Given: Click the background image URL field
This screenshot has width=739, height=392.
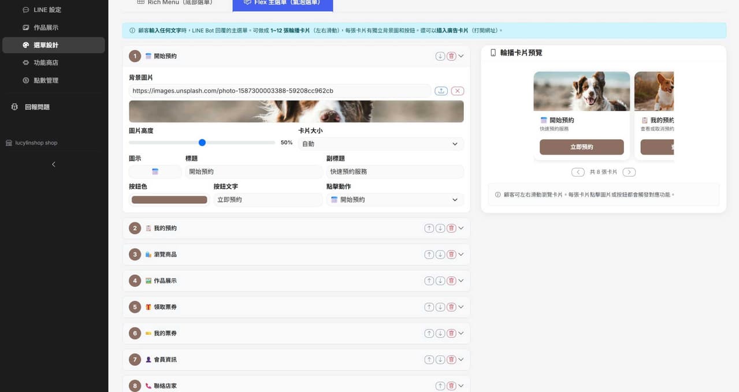Looking at the screenshot, I should click(280, 91).
